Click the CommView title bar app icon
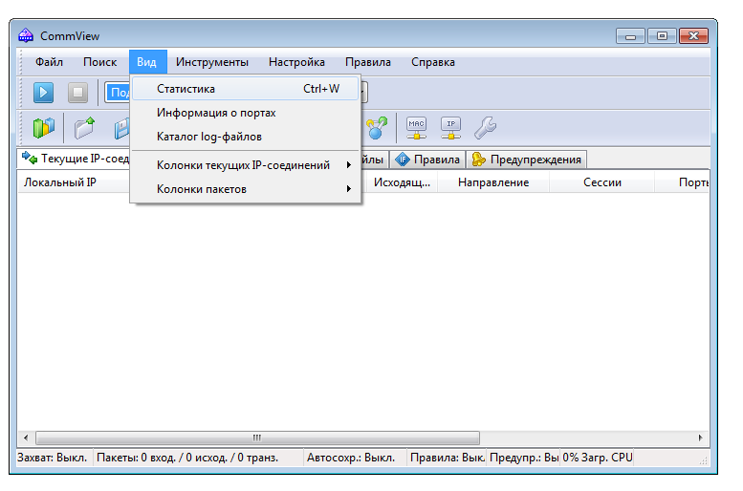743x491 pixels. [x=26, y=36]
